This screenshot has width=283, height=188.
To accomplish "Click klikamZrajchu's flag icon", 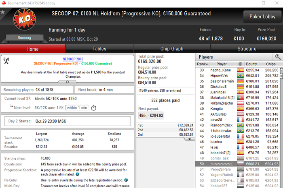I will tap(240, 103).
